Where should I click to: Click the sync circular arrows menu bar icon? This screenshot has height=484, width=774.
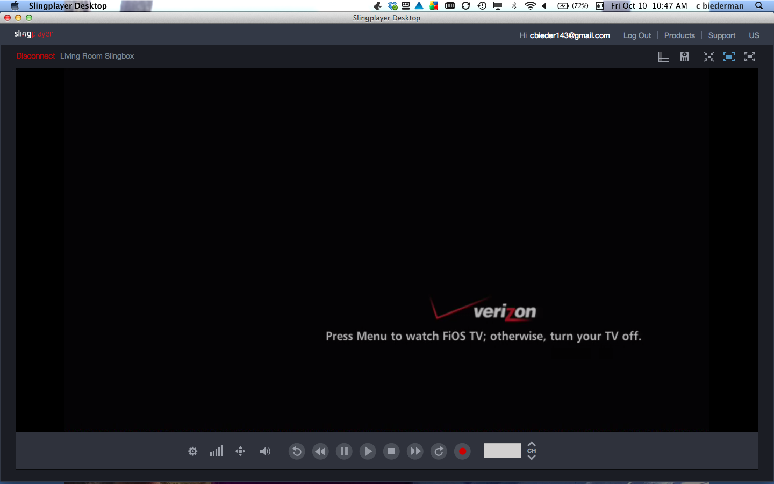point(466,5)
